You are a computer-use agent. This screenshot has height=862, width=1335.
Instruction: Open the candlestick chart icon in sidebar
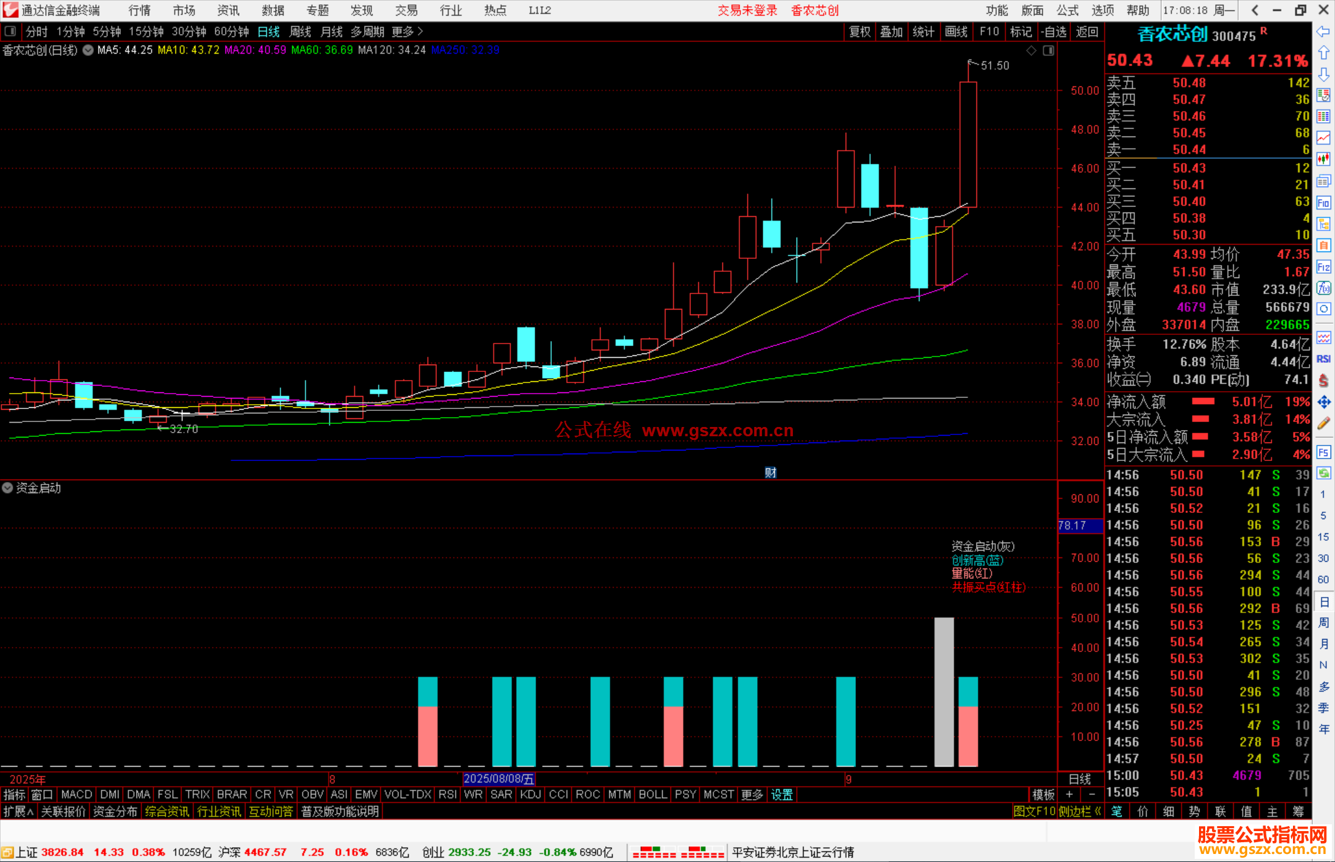coord(1323,159)
